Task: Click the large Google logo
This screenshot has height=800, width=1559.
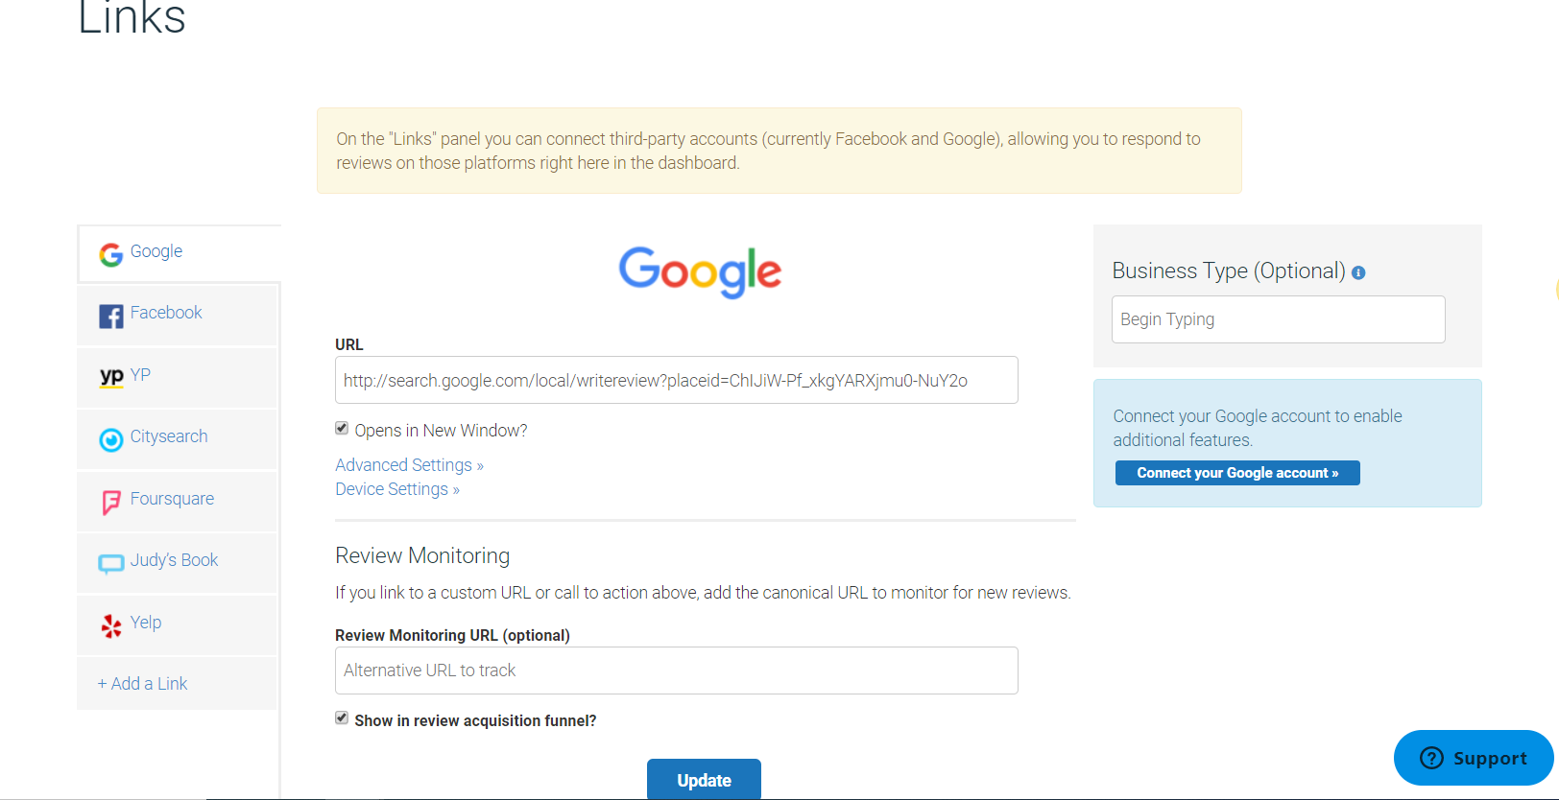Action: click(x=700, y=271)
